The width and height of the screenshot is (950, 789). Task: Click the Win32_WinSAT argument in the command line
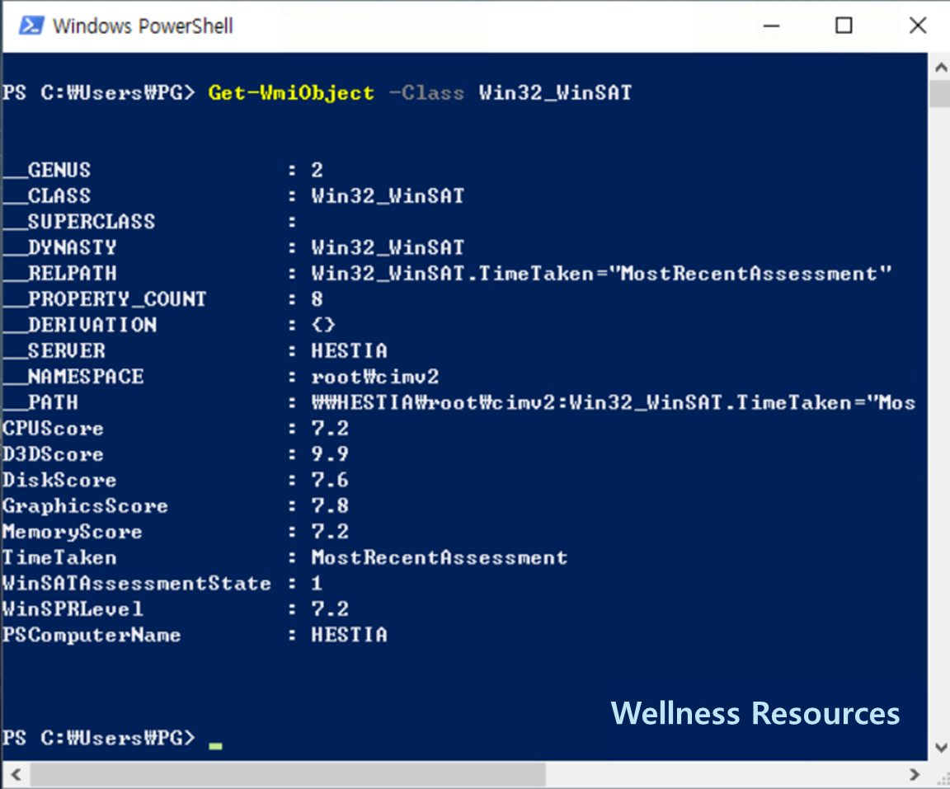(x=555, y=92)
